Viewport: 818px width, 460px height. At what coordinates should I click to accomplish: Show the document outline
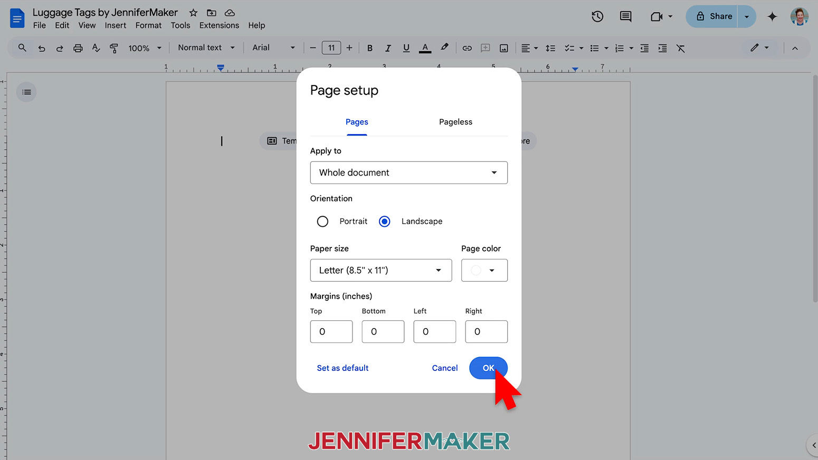pyautogui.click(x=26, y=92)
